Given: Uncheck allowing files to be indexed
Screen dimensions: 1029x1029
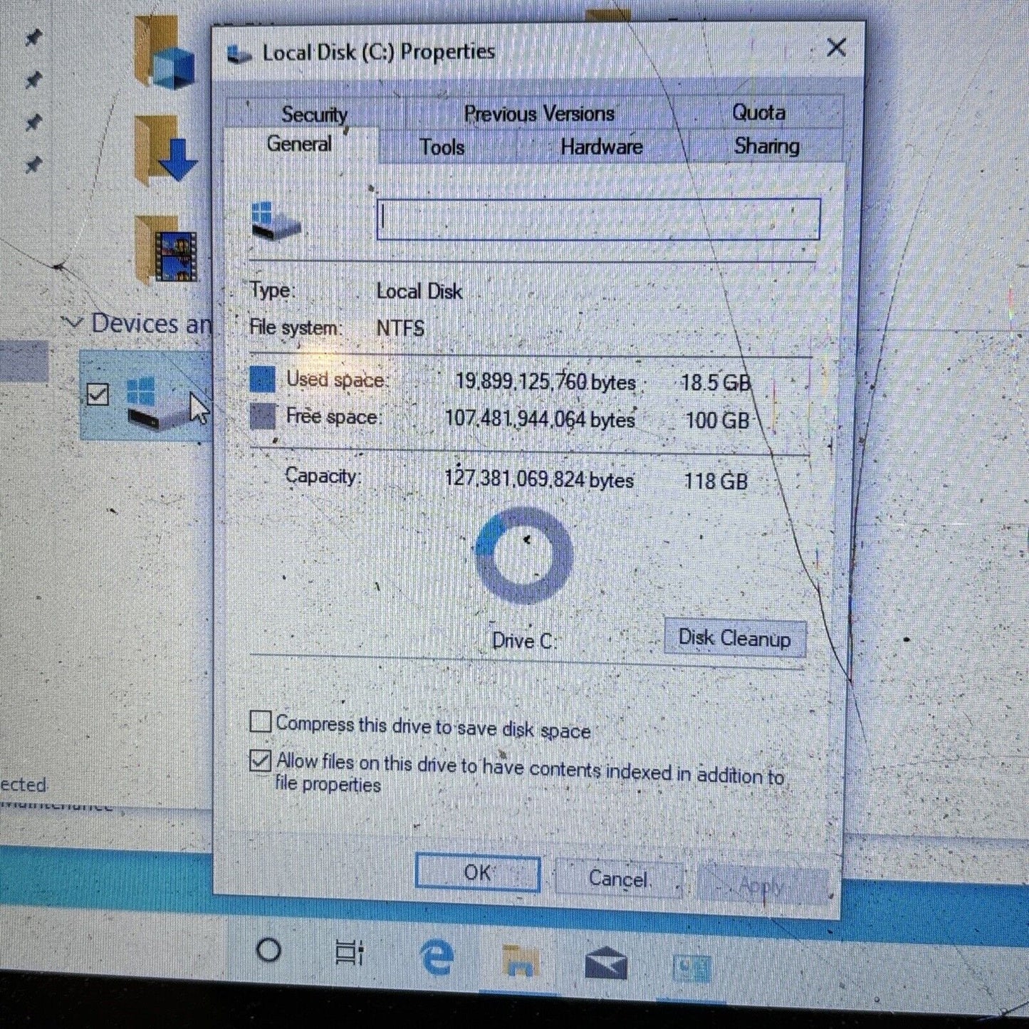Looking at the screenshot, I should pos(261,761).
